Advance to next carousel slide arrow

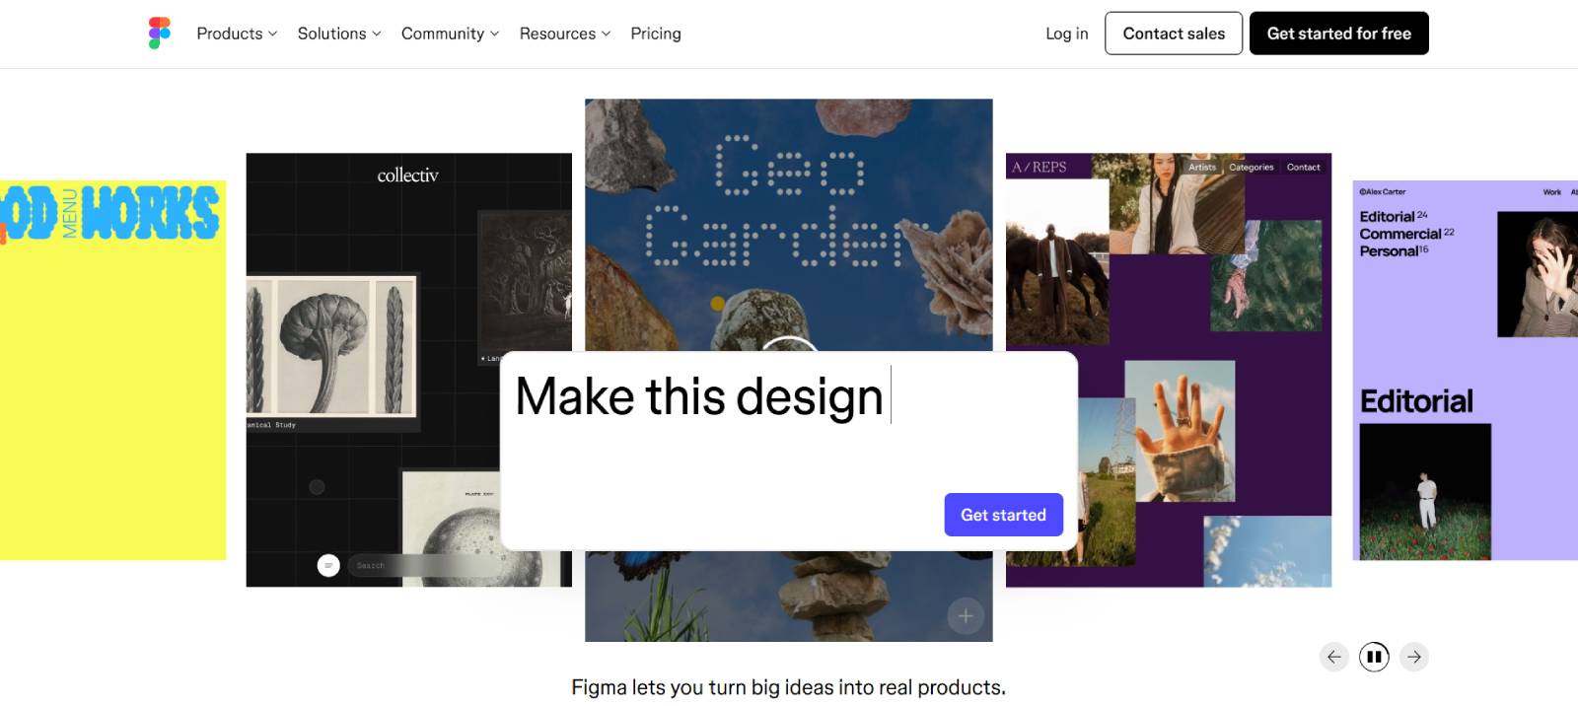coord(1414,657)
